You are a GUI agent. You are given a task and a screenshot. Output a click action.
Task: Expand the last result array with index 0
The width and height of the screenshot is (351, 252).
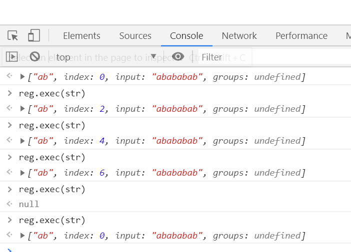coord(22,236)
